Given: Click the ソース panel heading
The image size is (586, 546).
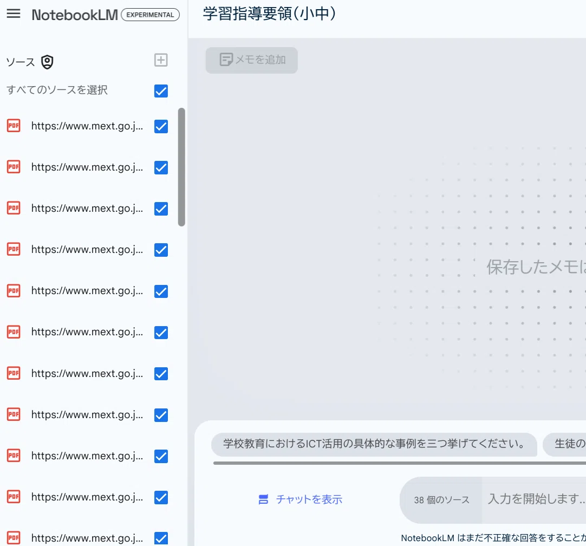Looking at the screenshot, I should (x=21, y=62).
